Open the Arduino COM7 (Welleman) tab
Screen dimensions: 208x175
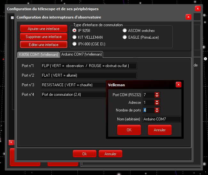81,55
